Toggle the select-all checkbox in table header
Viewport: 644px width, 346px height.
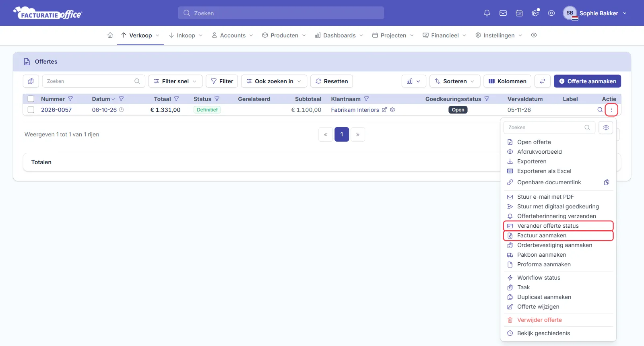31,99
